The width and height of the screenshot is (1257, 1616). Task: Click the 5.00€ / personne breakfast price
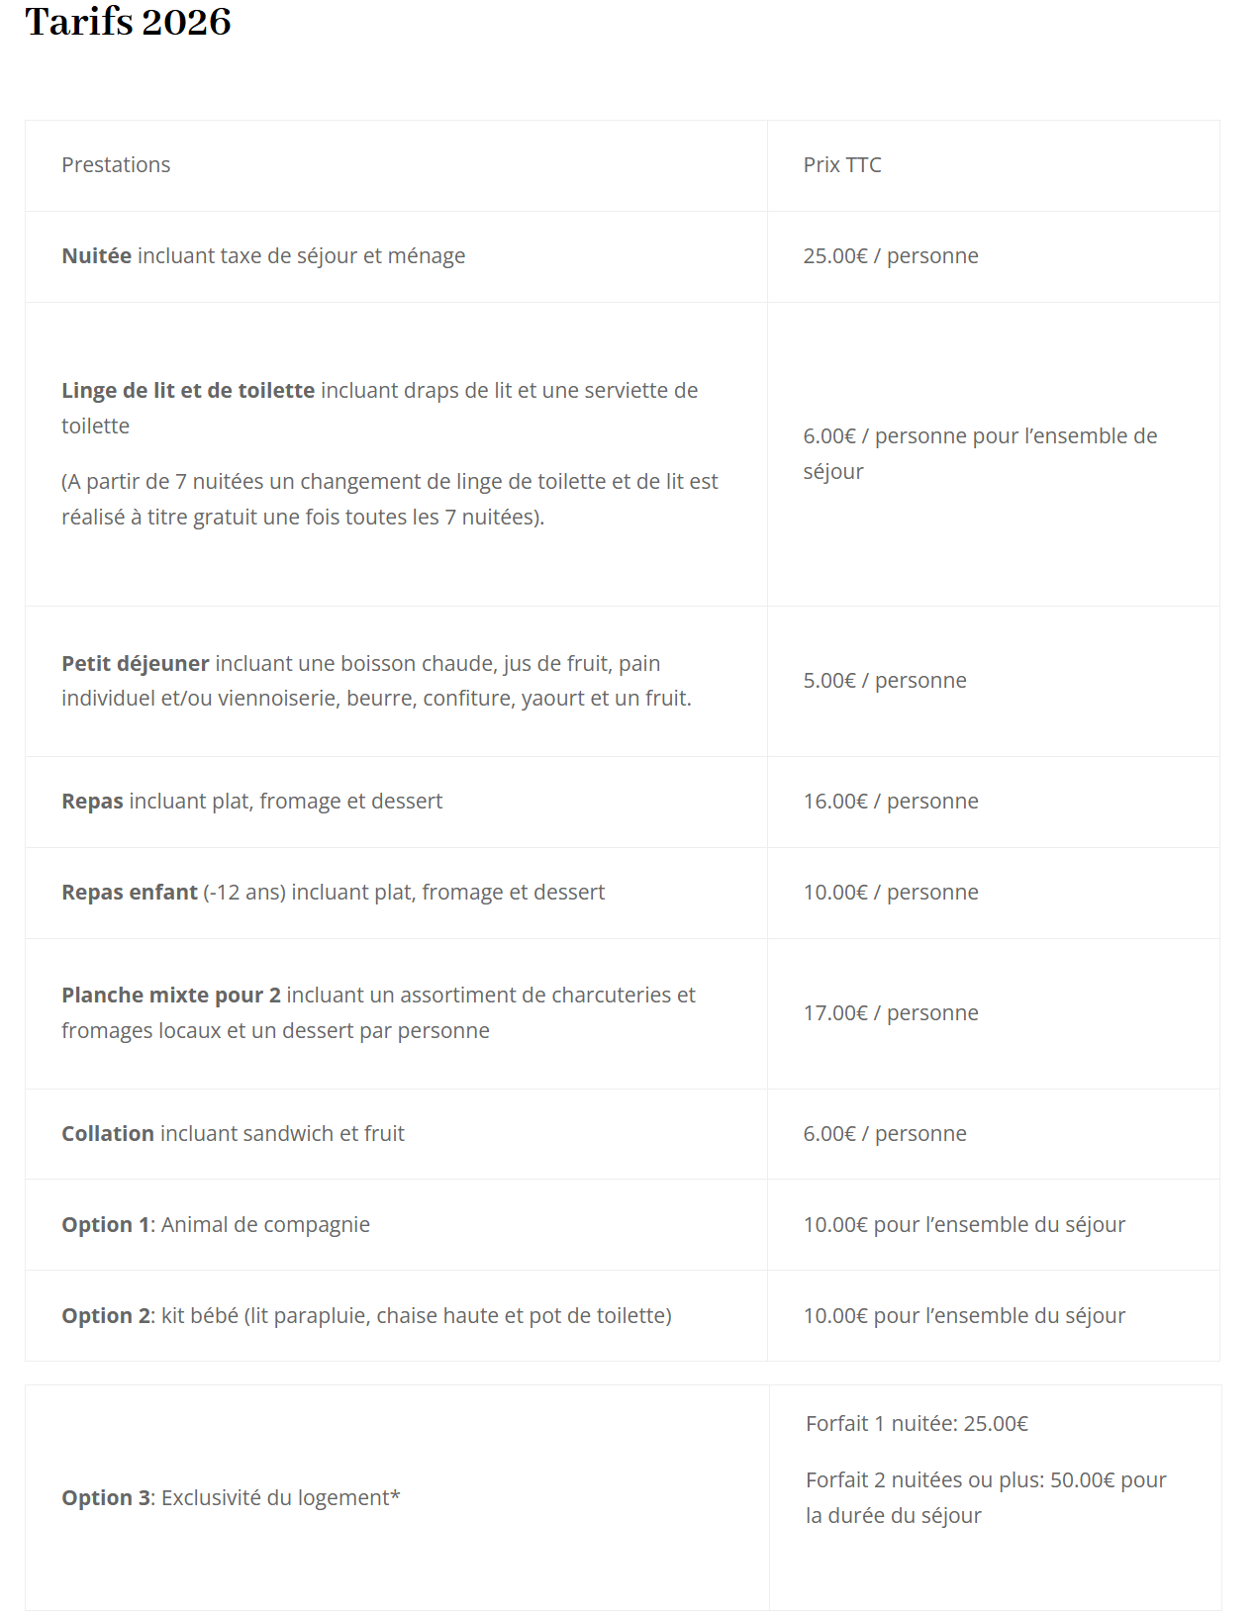(x=884, y=681)
